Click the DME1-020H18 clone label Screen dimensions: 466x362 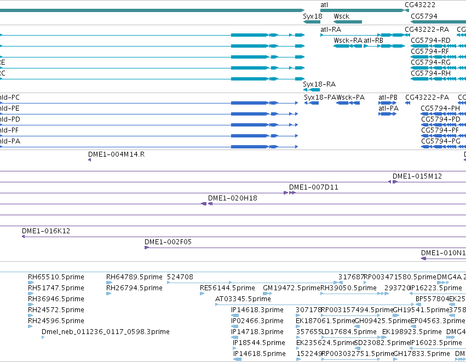click(232, 199)
